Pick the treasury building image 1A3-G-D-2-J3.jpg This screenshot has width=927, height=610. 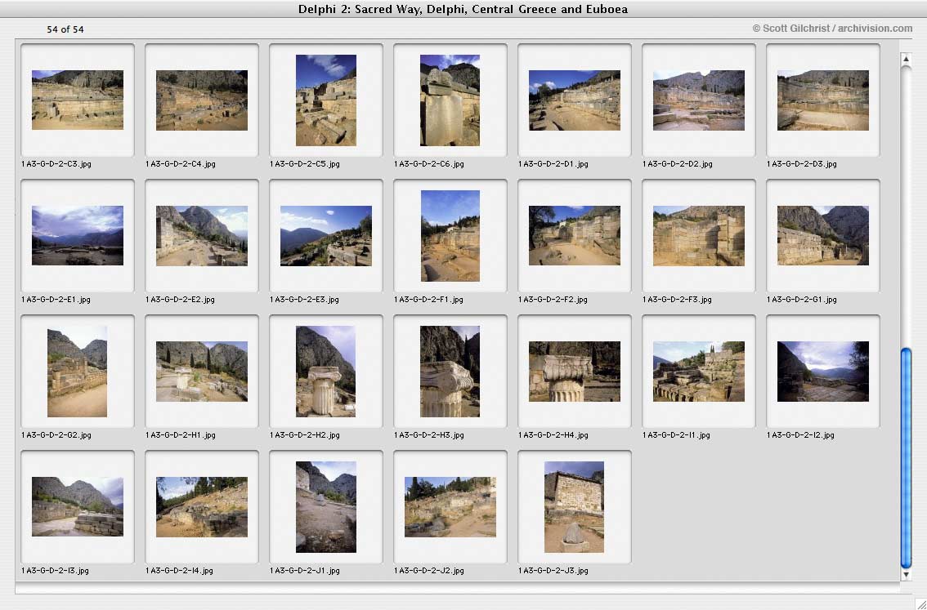tap(574, 506)
